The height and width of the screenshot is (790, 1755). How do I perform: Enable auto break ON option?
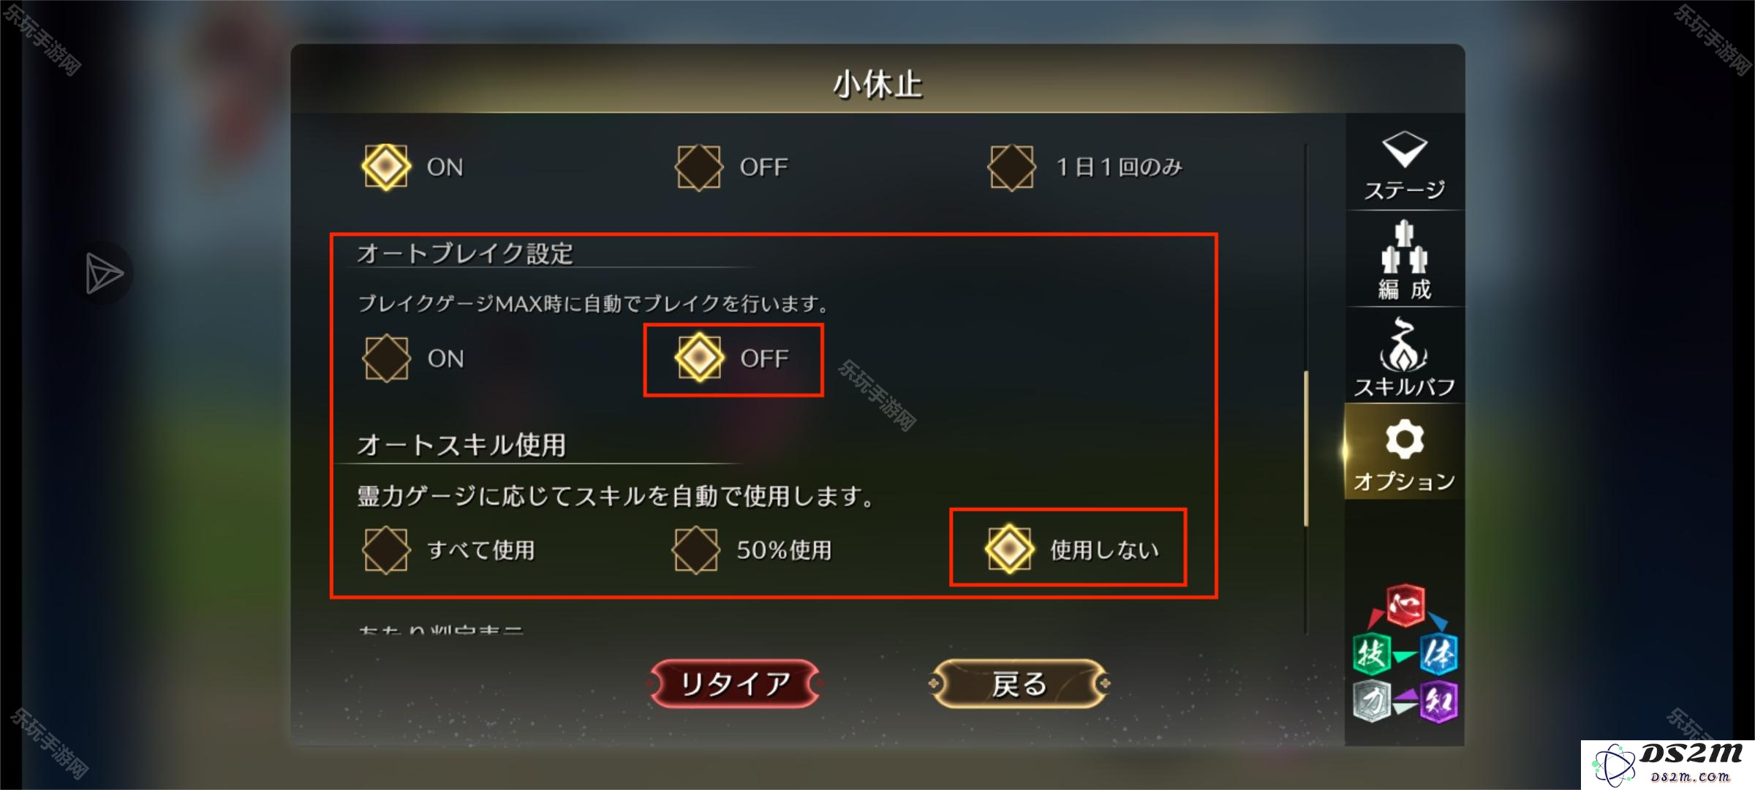click(414, 358)
